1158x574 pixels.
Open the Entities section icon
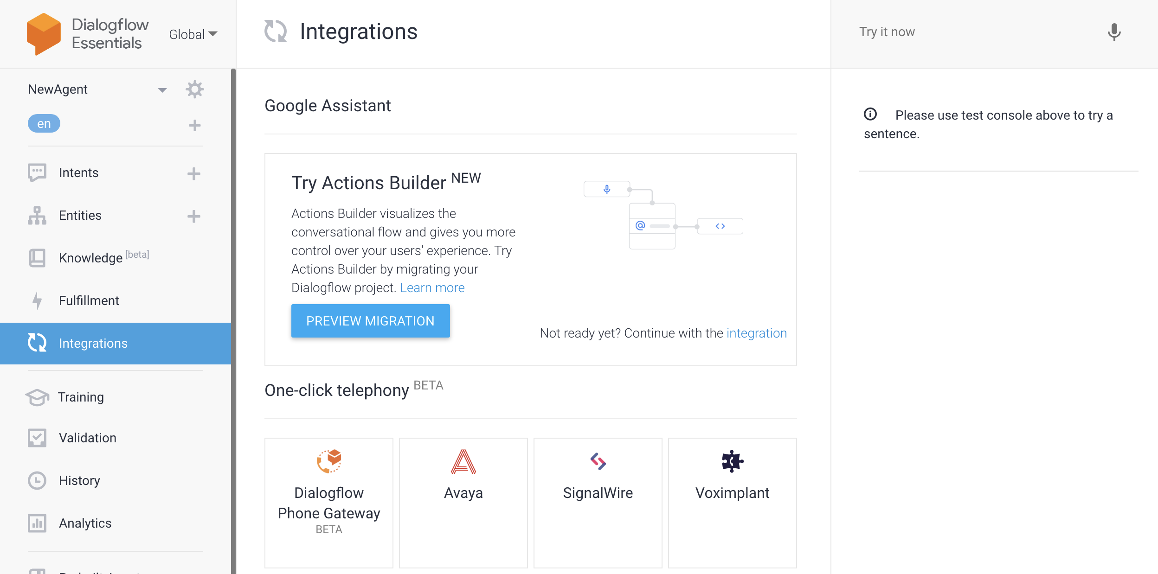(37, 215)
